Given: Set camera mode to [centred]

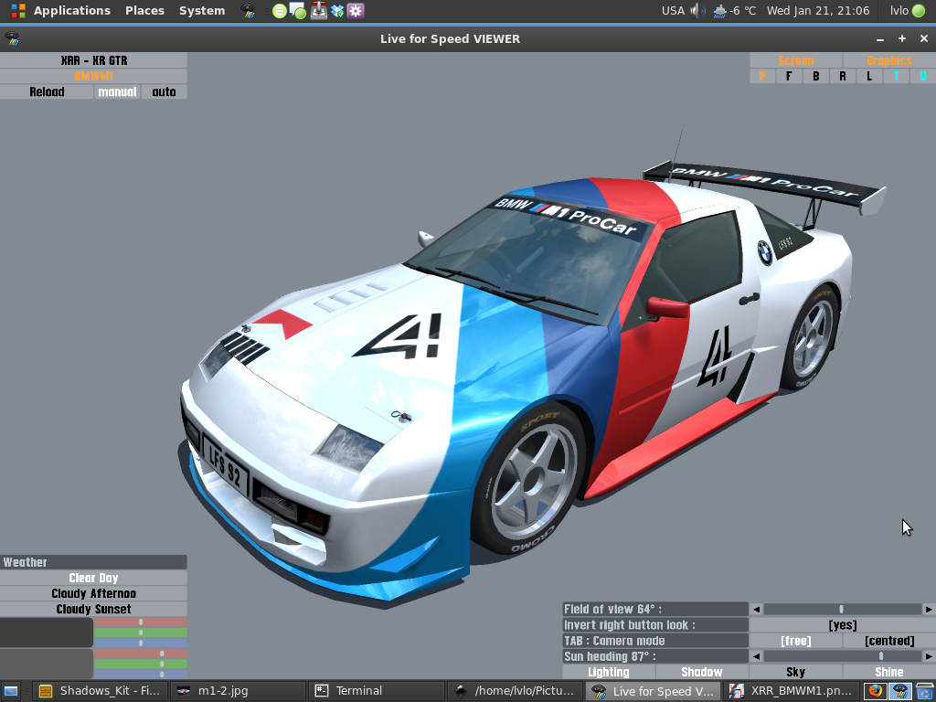Looking at the screenshot, I should click(x=889, y=641).
